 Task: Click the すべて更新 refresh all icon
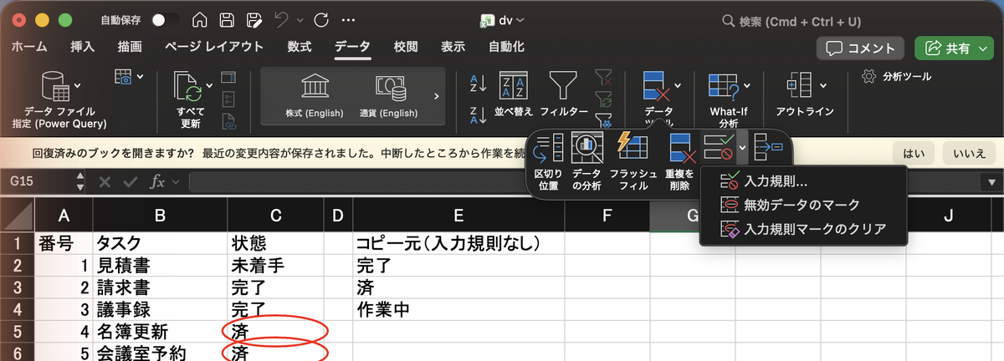187,87
